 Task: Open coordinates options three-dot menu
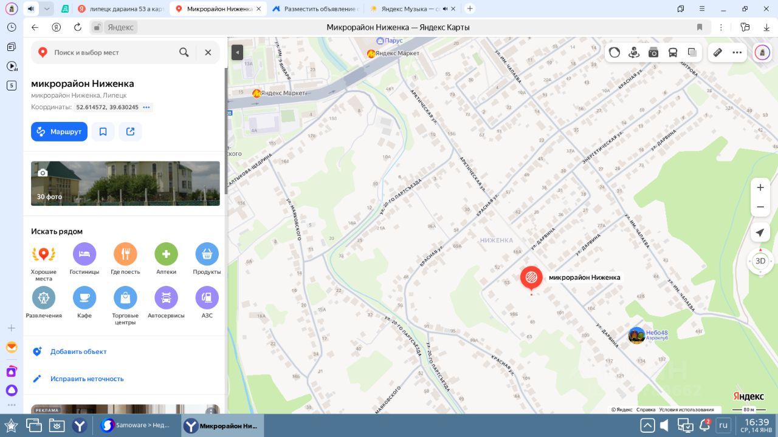pos(146,107)
